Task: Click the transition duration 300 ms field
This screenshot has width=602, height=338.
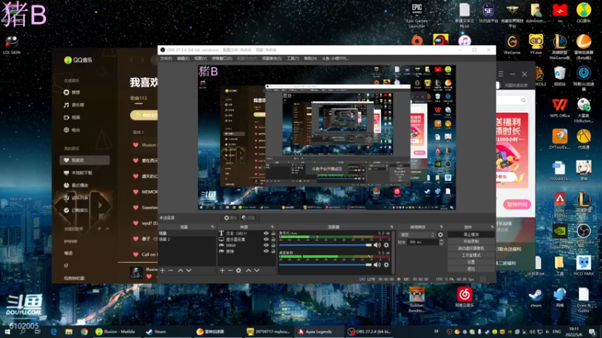Action: click(423, 242)
